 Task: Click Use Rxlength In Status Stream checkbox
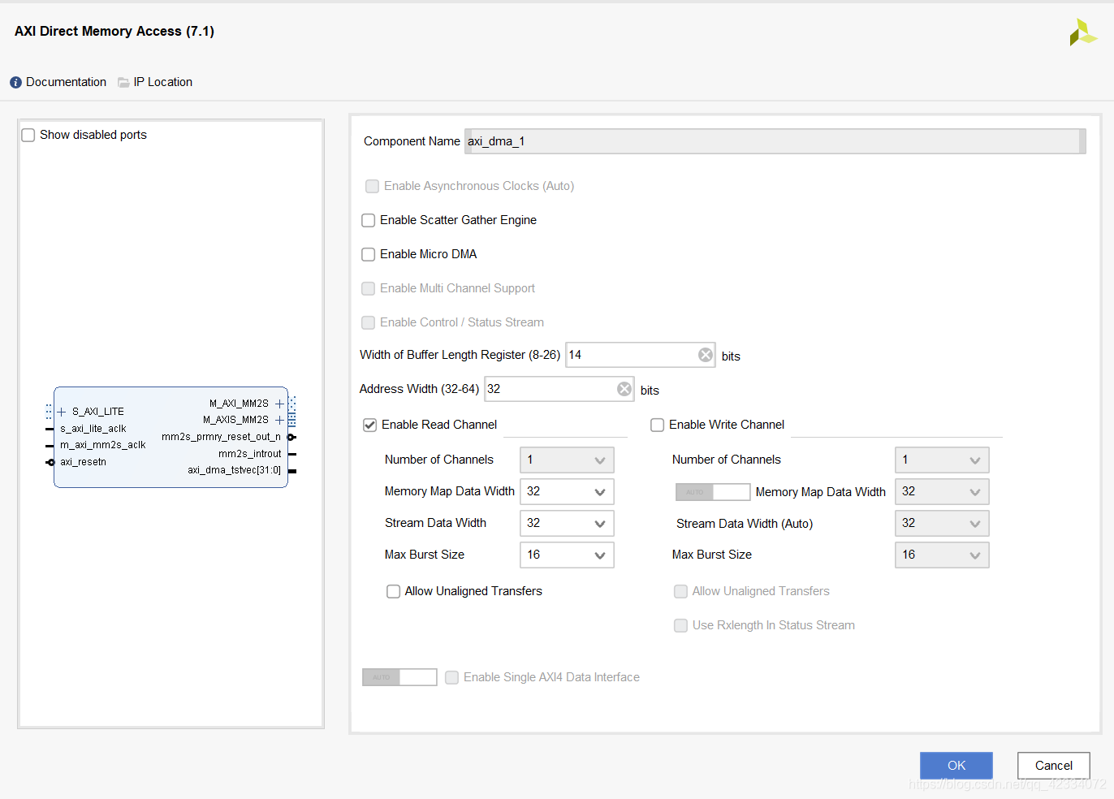[x=681, y=625]
